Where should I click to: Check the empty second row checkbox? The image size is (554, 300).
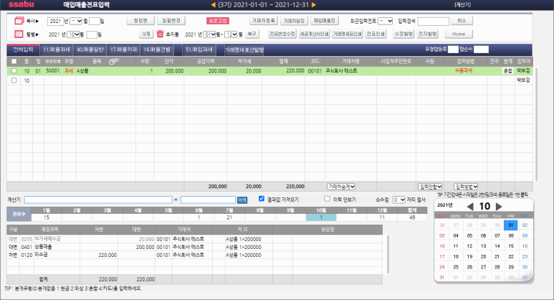click(14, 80)
